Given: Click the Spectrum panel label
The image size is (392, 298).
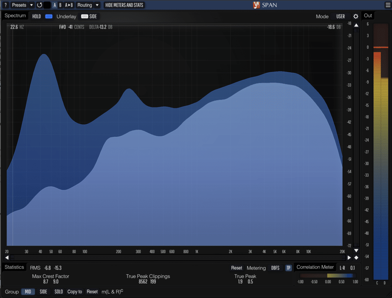Looking at the screenshot, I should 15,15.
